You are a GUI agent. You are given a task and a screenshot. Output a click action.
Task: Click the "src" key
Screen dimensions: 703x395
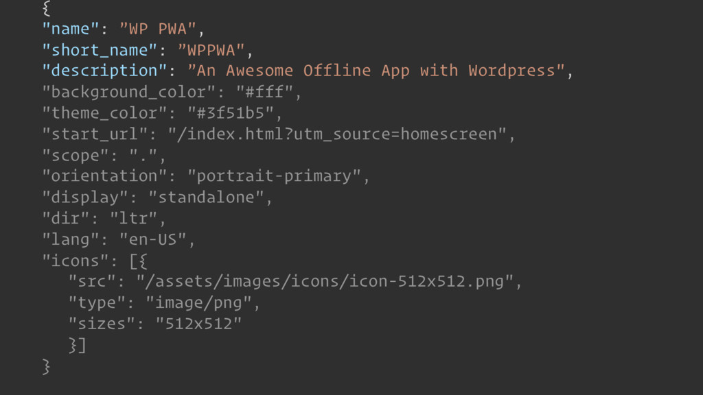click(92, 281)
